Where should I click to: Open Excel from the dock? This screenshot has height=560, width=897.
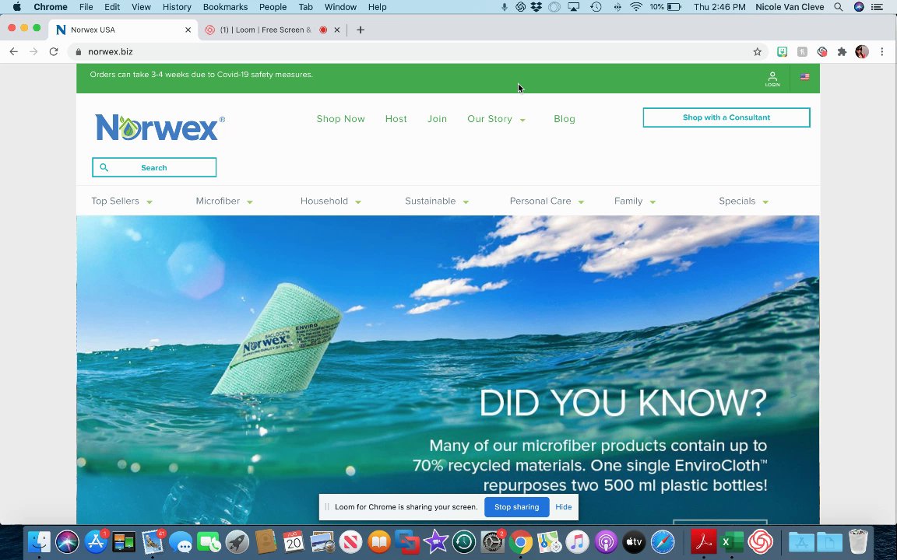pos(732,541)
